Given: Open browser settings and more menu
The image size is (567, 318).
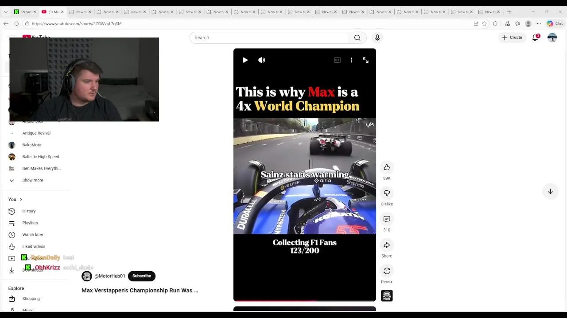Looking at the screenshot, I should 539,23.
